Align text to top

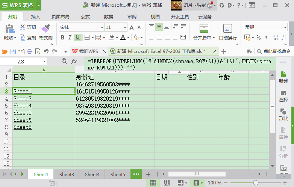tap(151, 27)
